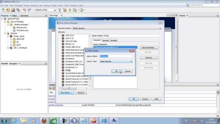Open Internet Explorer from the taskbar
Image resolution: width=220 pixels, height=124 pixels.
(14, 121)
